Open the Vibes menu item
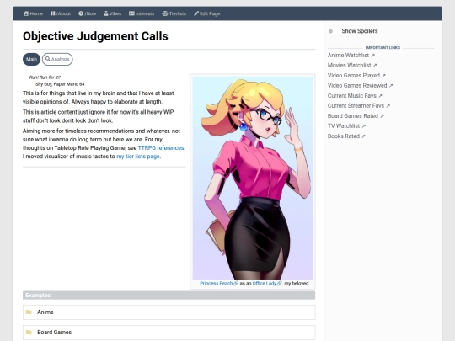 113,13
